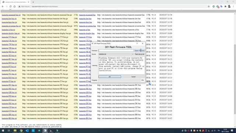
Task: Click the warranty warning text box
Action: (x=121, y=65)
